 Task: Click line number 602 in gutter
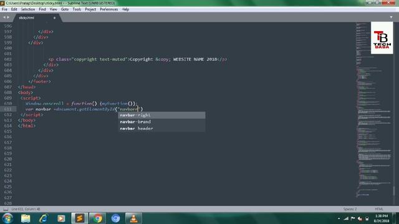click(8, 59)
